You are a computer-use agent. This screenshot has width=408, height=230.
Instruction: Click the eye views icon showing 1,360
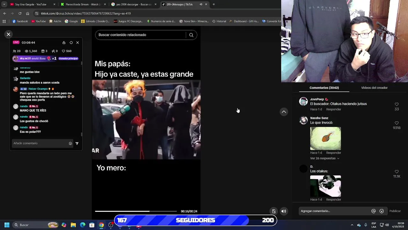click(x=27, y=51)
